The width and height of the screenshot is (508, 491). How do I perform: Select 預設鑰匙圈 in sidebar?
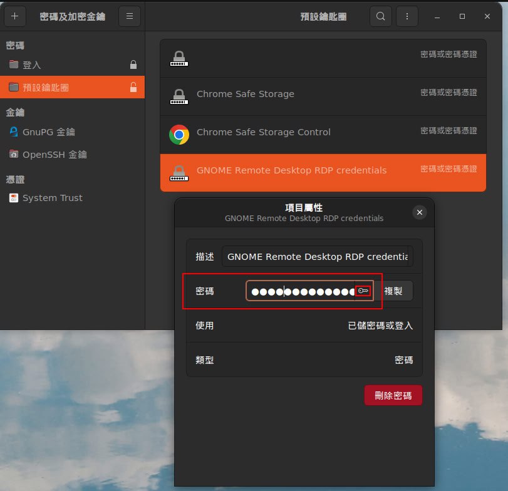point(72,87)
